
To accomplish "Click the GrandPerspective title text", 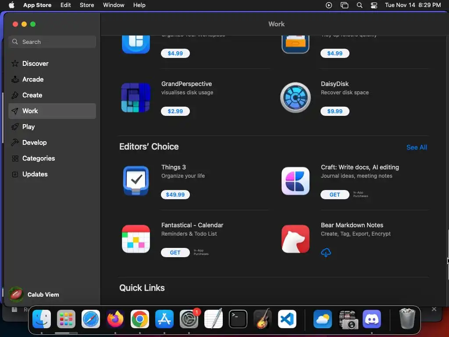I will pyautogui.click(x=186, y=84).
